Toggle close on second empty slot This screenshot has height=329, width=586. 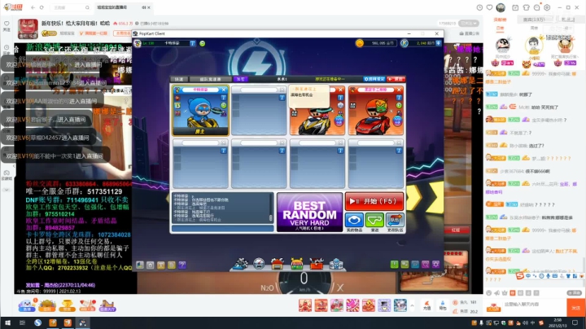coord(282,90)
